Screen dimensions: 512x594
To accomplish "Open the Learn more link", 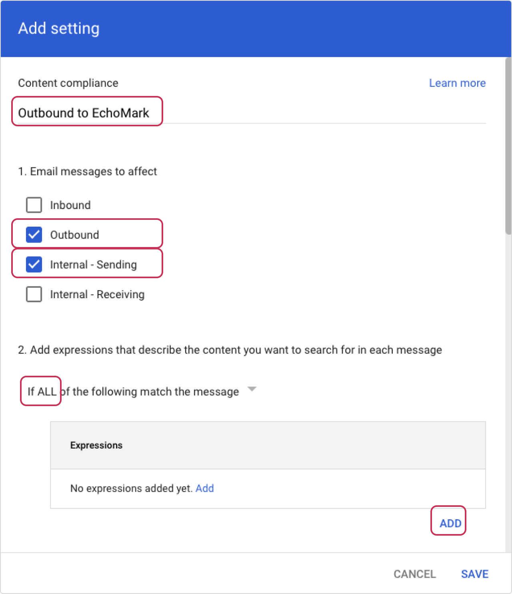I will coord(457,83).
